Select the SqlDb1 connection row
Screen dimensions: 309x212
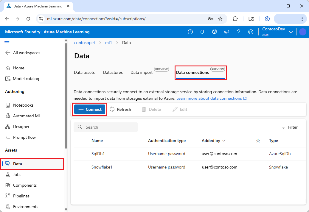(x=98, y=154)
